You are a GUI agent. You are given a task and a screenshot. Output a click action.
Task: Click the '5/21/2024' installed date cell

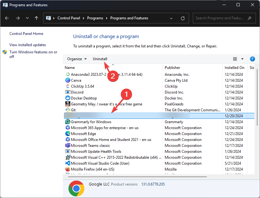pos(232,163)
